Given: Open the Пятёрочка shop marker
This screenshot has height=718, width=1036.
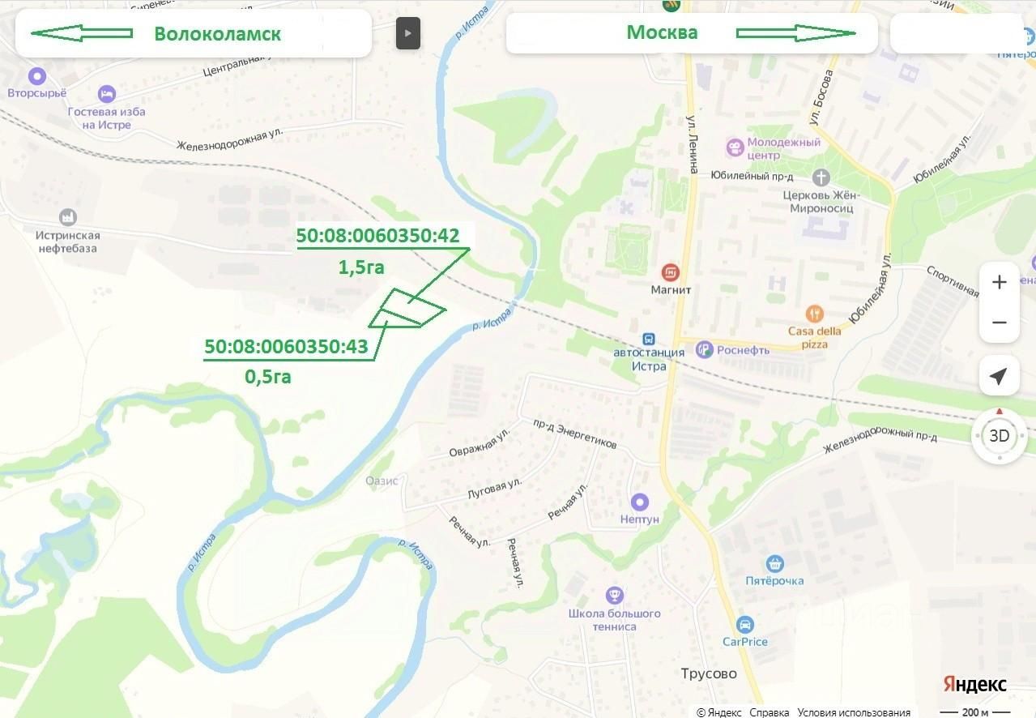Looking at the screenshot, I should (775, 563).
